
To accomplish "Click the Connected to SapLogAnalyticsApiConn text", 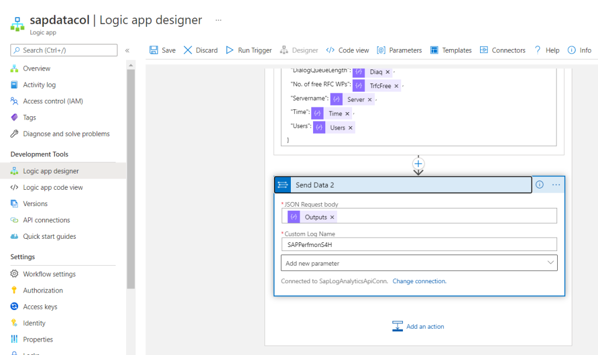I will (x=335, y=281).
